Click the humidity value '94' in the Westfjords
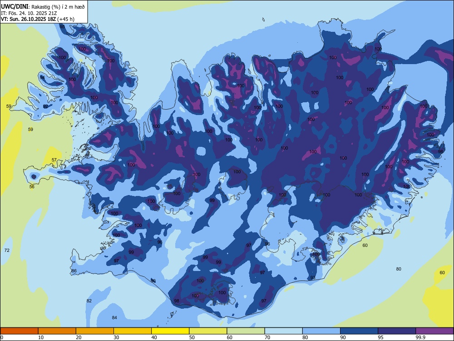 42,77
